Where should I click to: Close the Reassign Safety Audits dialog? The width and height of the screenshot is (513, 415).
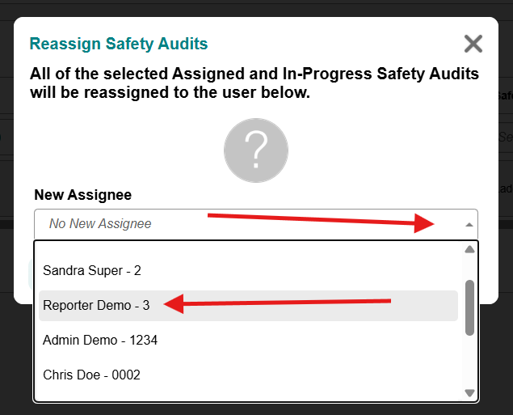(x=473, y=44)
